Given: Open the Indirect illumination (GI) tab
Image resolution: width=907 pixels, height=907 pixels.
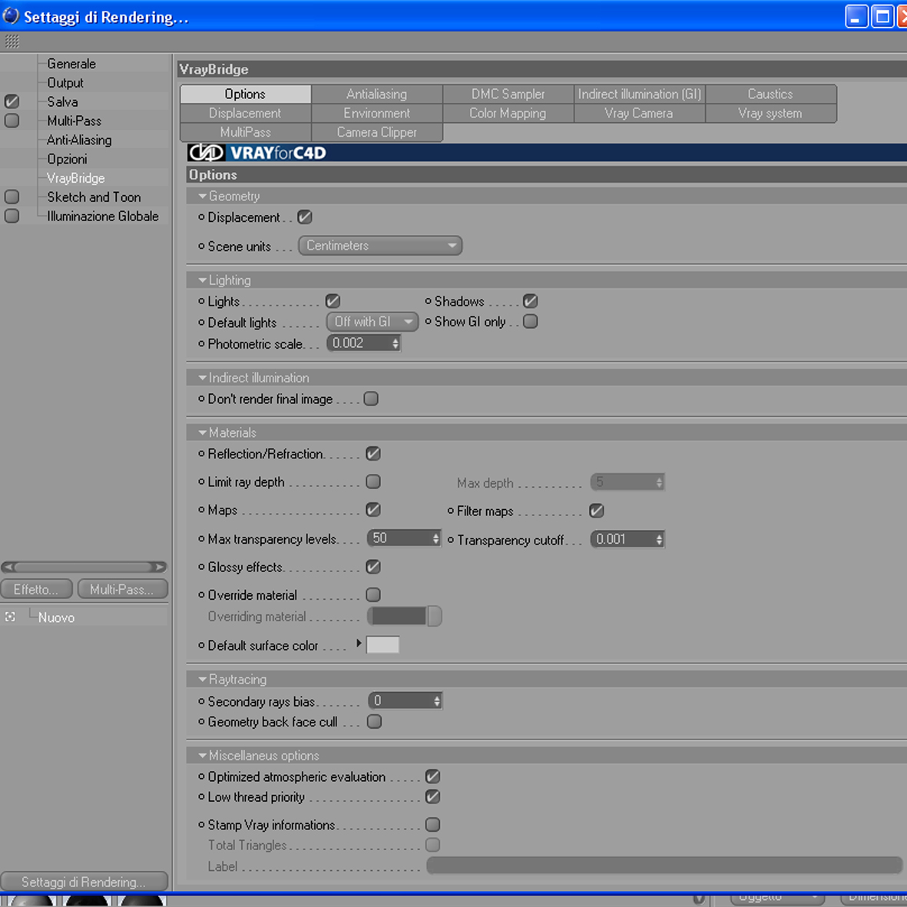Looking at the screenshot, I should [639, 94].
